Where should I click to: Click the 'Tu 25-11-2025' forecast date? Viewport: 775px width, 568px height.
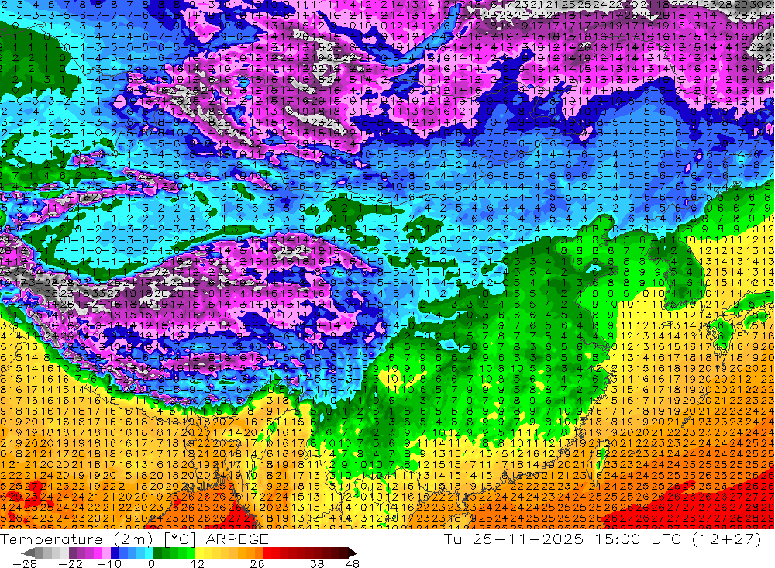coord(514,539)
